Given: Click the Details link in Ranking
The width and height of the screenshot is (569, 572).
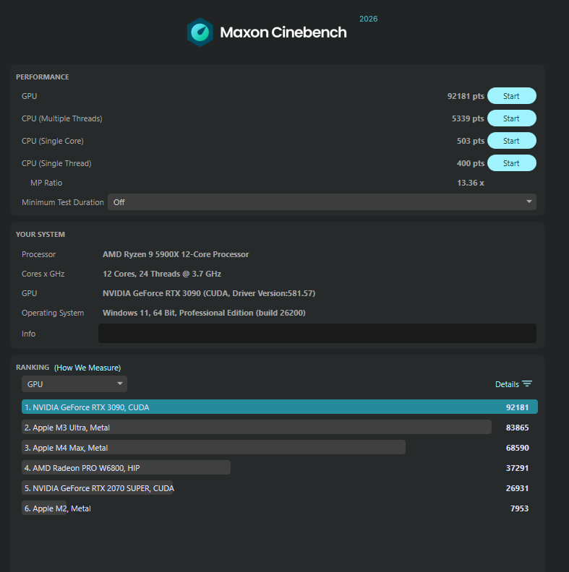Looking at the screenshot, I should [507, 384].
